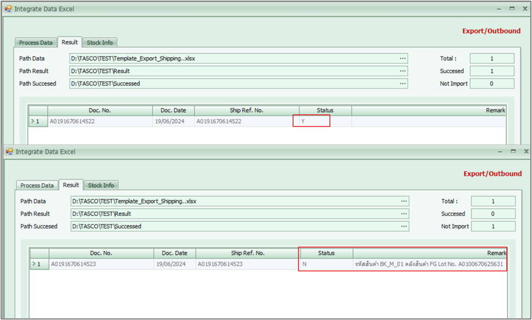Screen dimensions: 532x320
Task: Click the Doc. Date column header in the upper grid
Action: tap(173, 110)
